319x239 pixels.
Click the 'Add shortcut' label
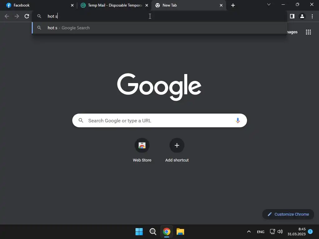[x=177, y=160]
